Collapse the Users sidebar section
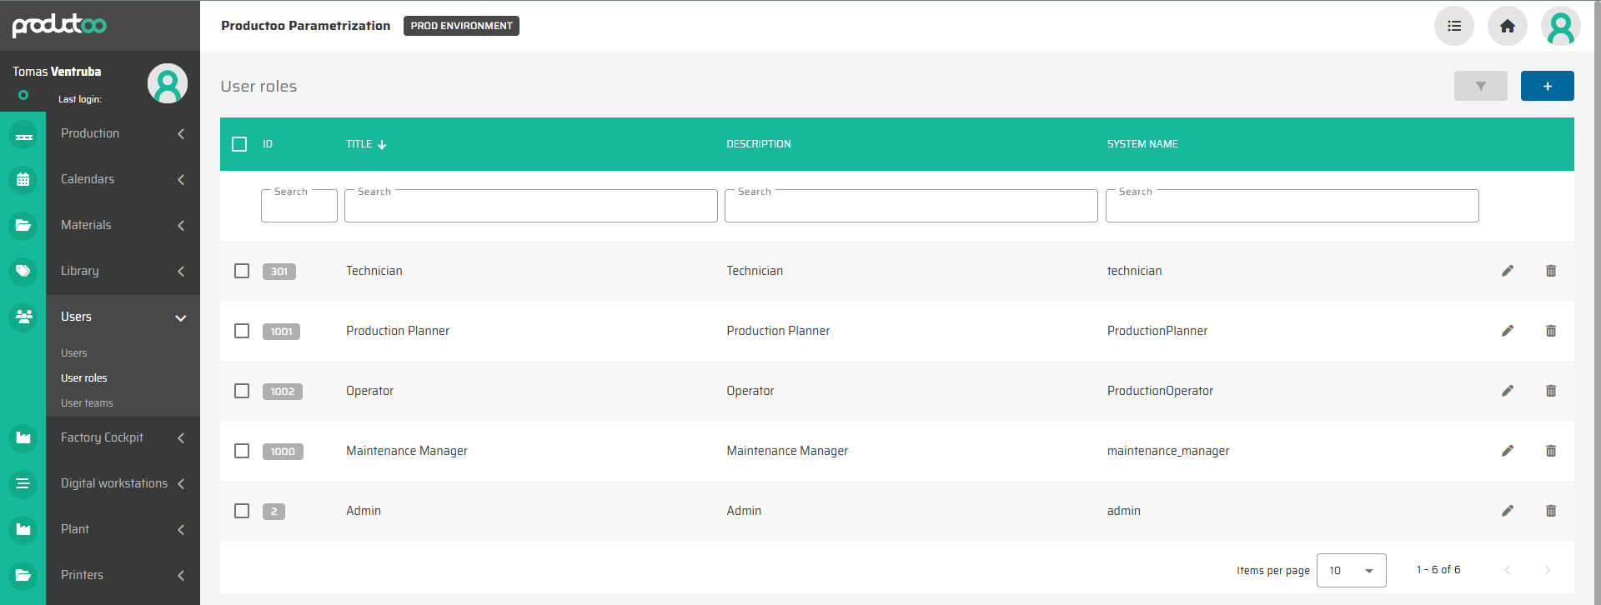Image resolution: width=1601 pixels, height=605 pixels. 121,317
